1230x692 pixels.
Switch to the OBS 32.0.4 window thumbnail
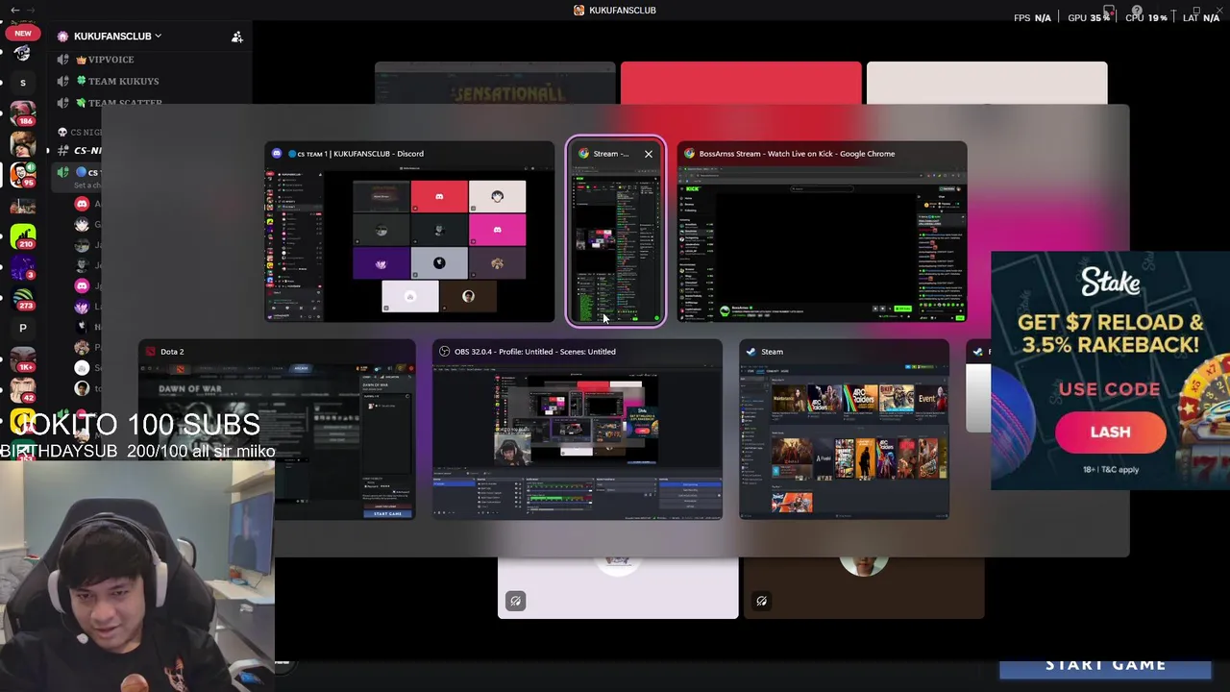click(578, 430)
